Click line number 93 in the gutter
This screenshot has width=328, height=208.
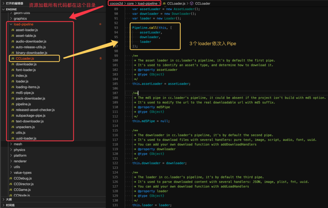tap(115, 28)
